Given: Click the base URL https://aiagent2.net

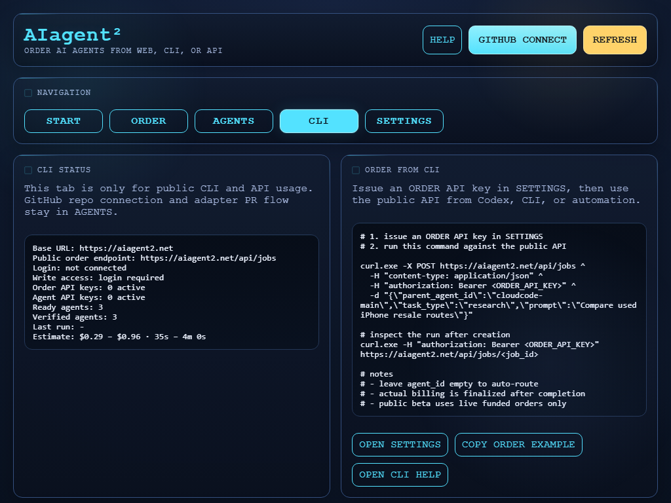Looking at the screenshot, I should (x=126, y=248).
